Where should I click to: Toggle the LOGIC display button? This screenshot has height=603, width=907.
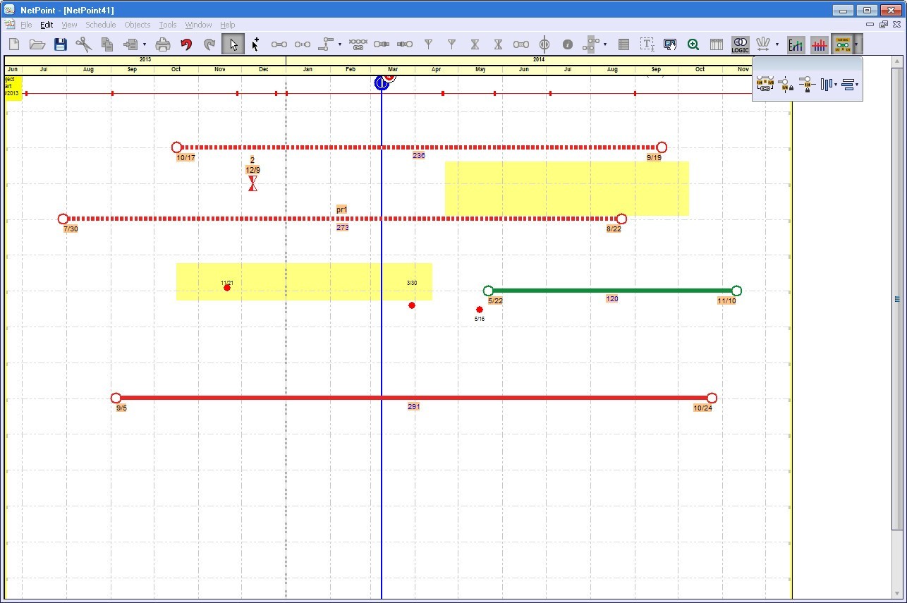(x=740, y=44)
